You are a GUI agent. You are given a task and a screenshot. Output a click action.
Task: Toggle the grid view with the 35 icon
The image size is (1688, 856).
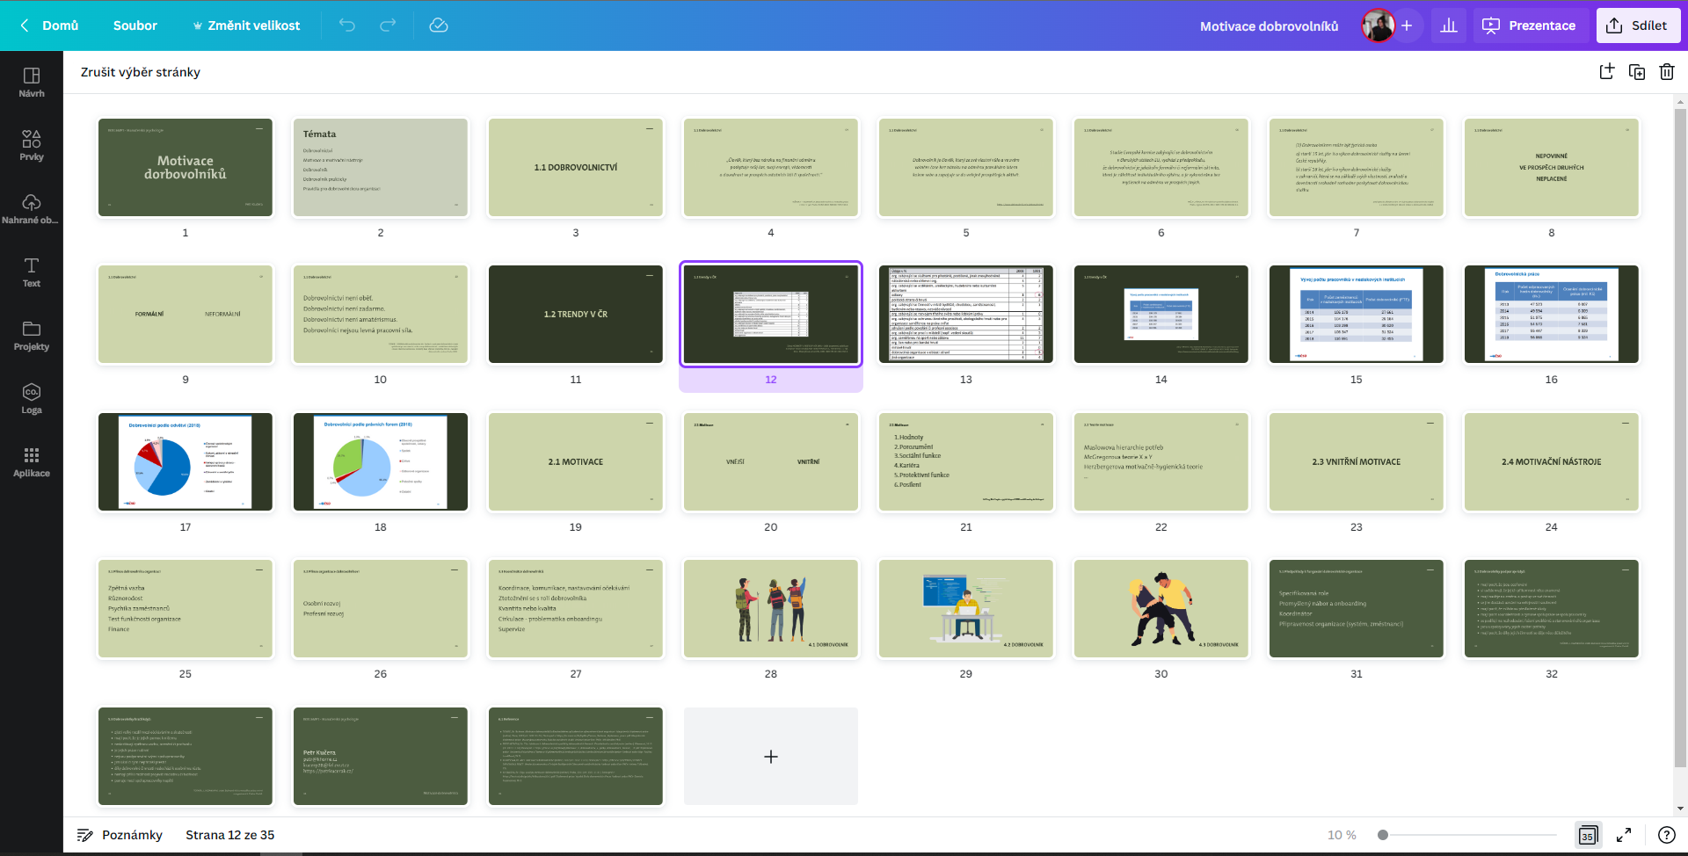(1589, 835)
